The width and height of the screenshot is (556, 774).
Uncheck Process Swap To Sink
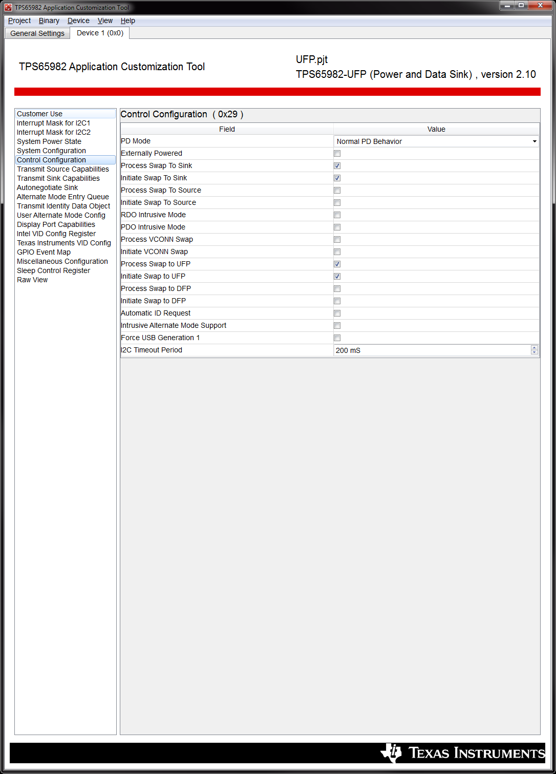click(337, 165)
